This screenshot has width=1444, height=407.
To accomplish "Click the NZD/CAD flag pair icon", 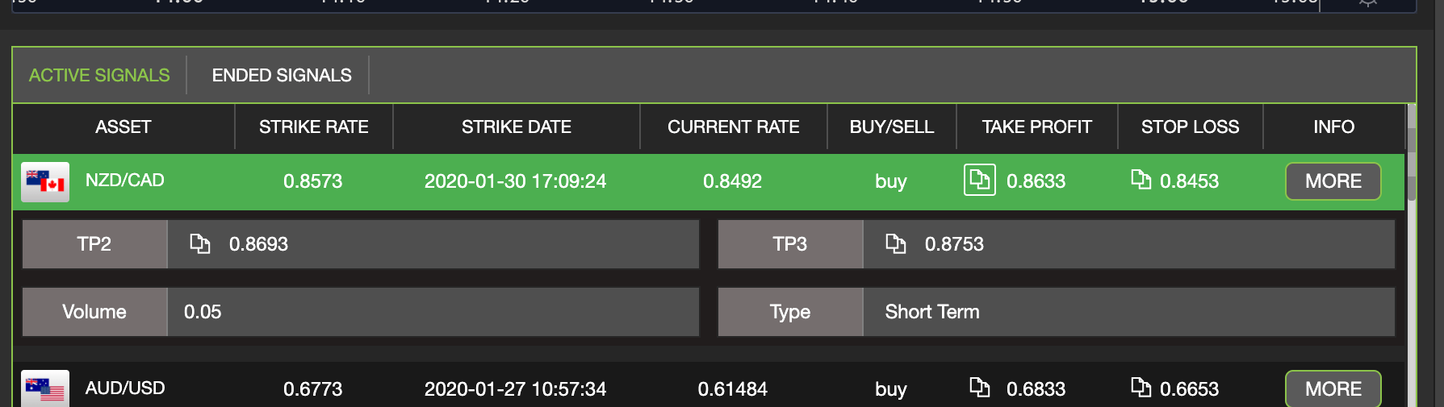I will 45,181.
